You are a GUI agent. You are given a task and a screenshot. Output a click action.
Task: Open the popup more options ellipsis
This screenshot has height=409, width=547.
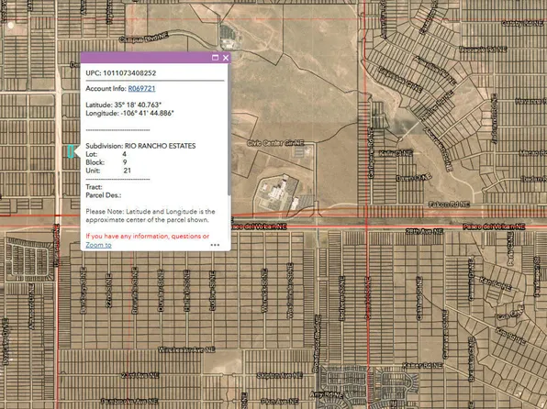(x=215, y=245)
